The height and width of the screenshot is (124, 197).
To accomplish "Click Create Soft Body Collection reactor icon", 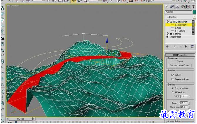I will point(2,20).
